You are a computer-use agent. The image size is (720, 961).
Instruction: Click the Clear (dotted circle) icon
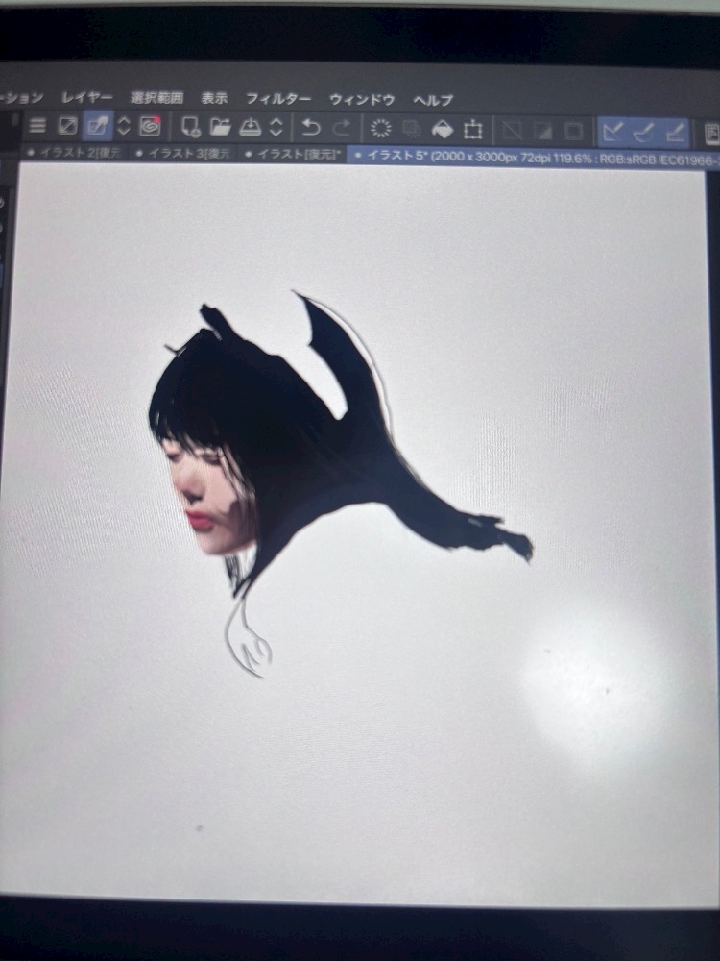pyautogui.click(x=381, y=128)
